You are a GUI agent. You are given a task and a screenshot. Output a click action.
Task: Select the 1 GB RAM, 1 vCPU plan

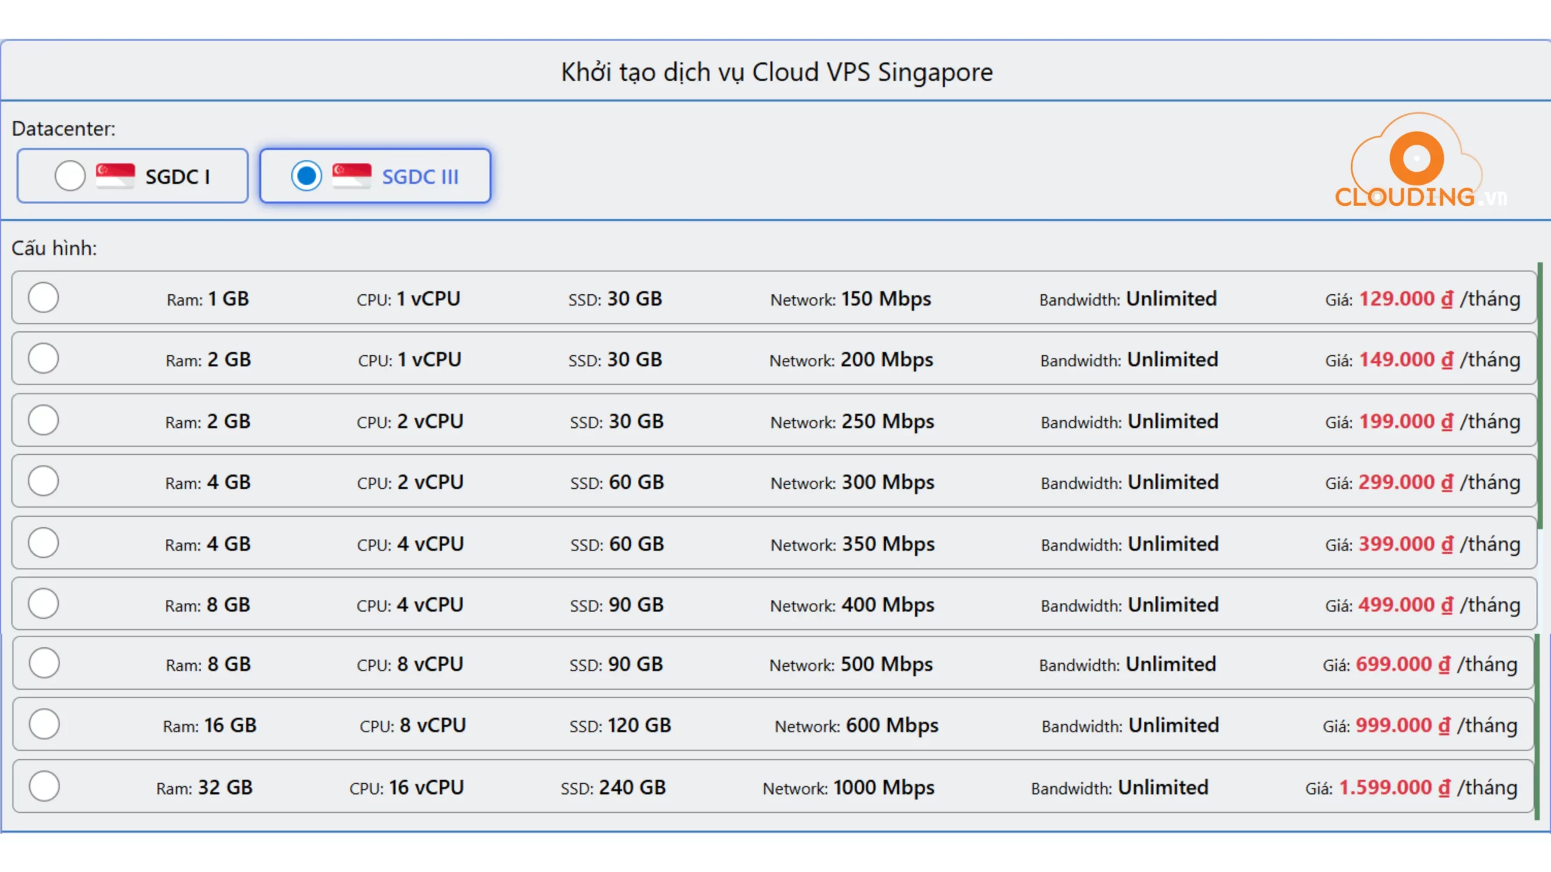click(43, 297)
